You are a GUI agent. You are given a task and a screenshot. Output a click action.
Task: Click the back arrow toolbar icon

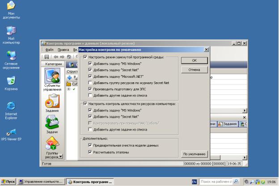coord(56,57)
